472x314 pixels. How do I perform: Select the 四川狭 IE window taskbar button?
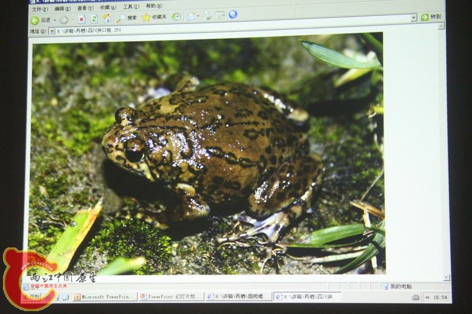coord(307,297)
